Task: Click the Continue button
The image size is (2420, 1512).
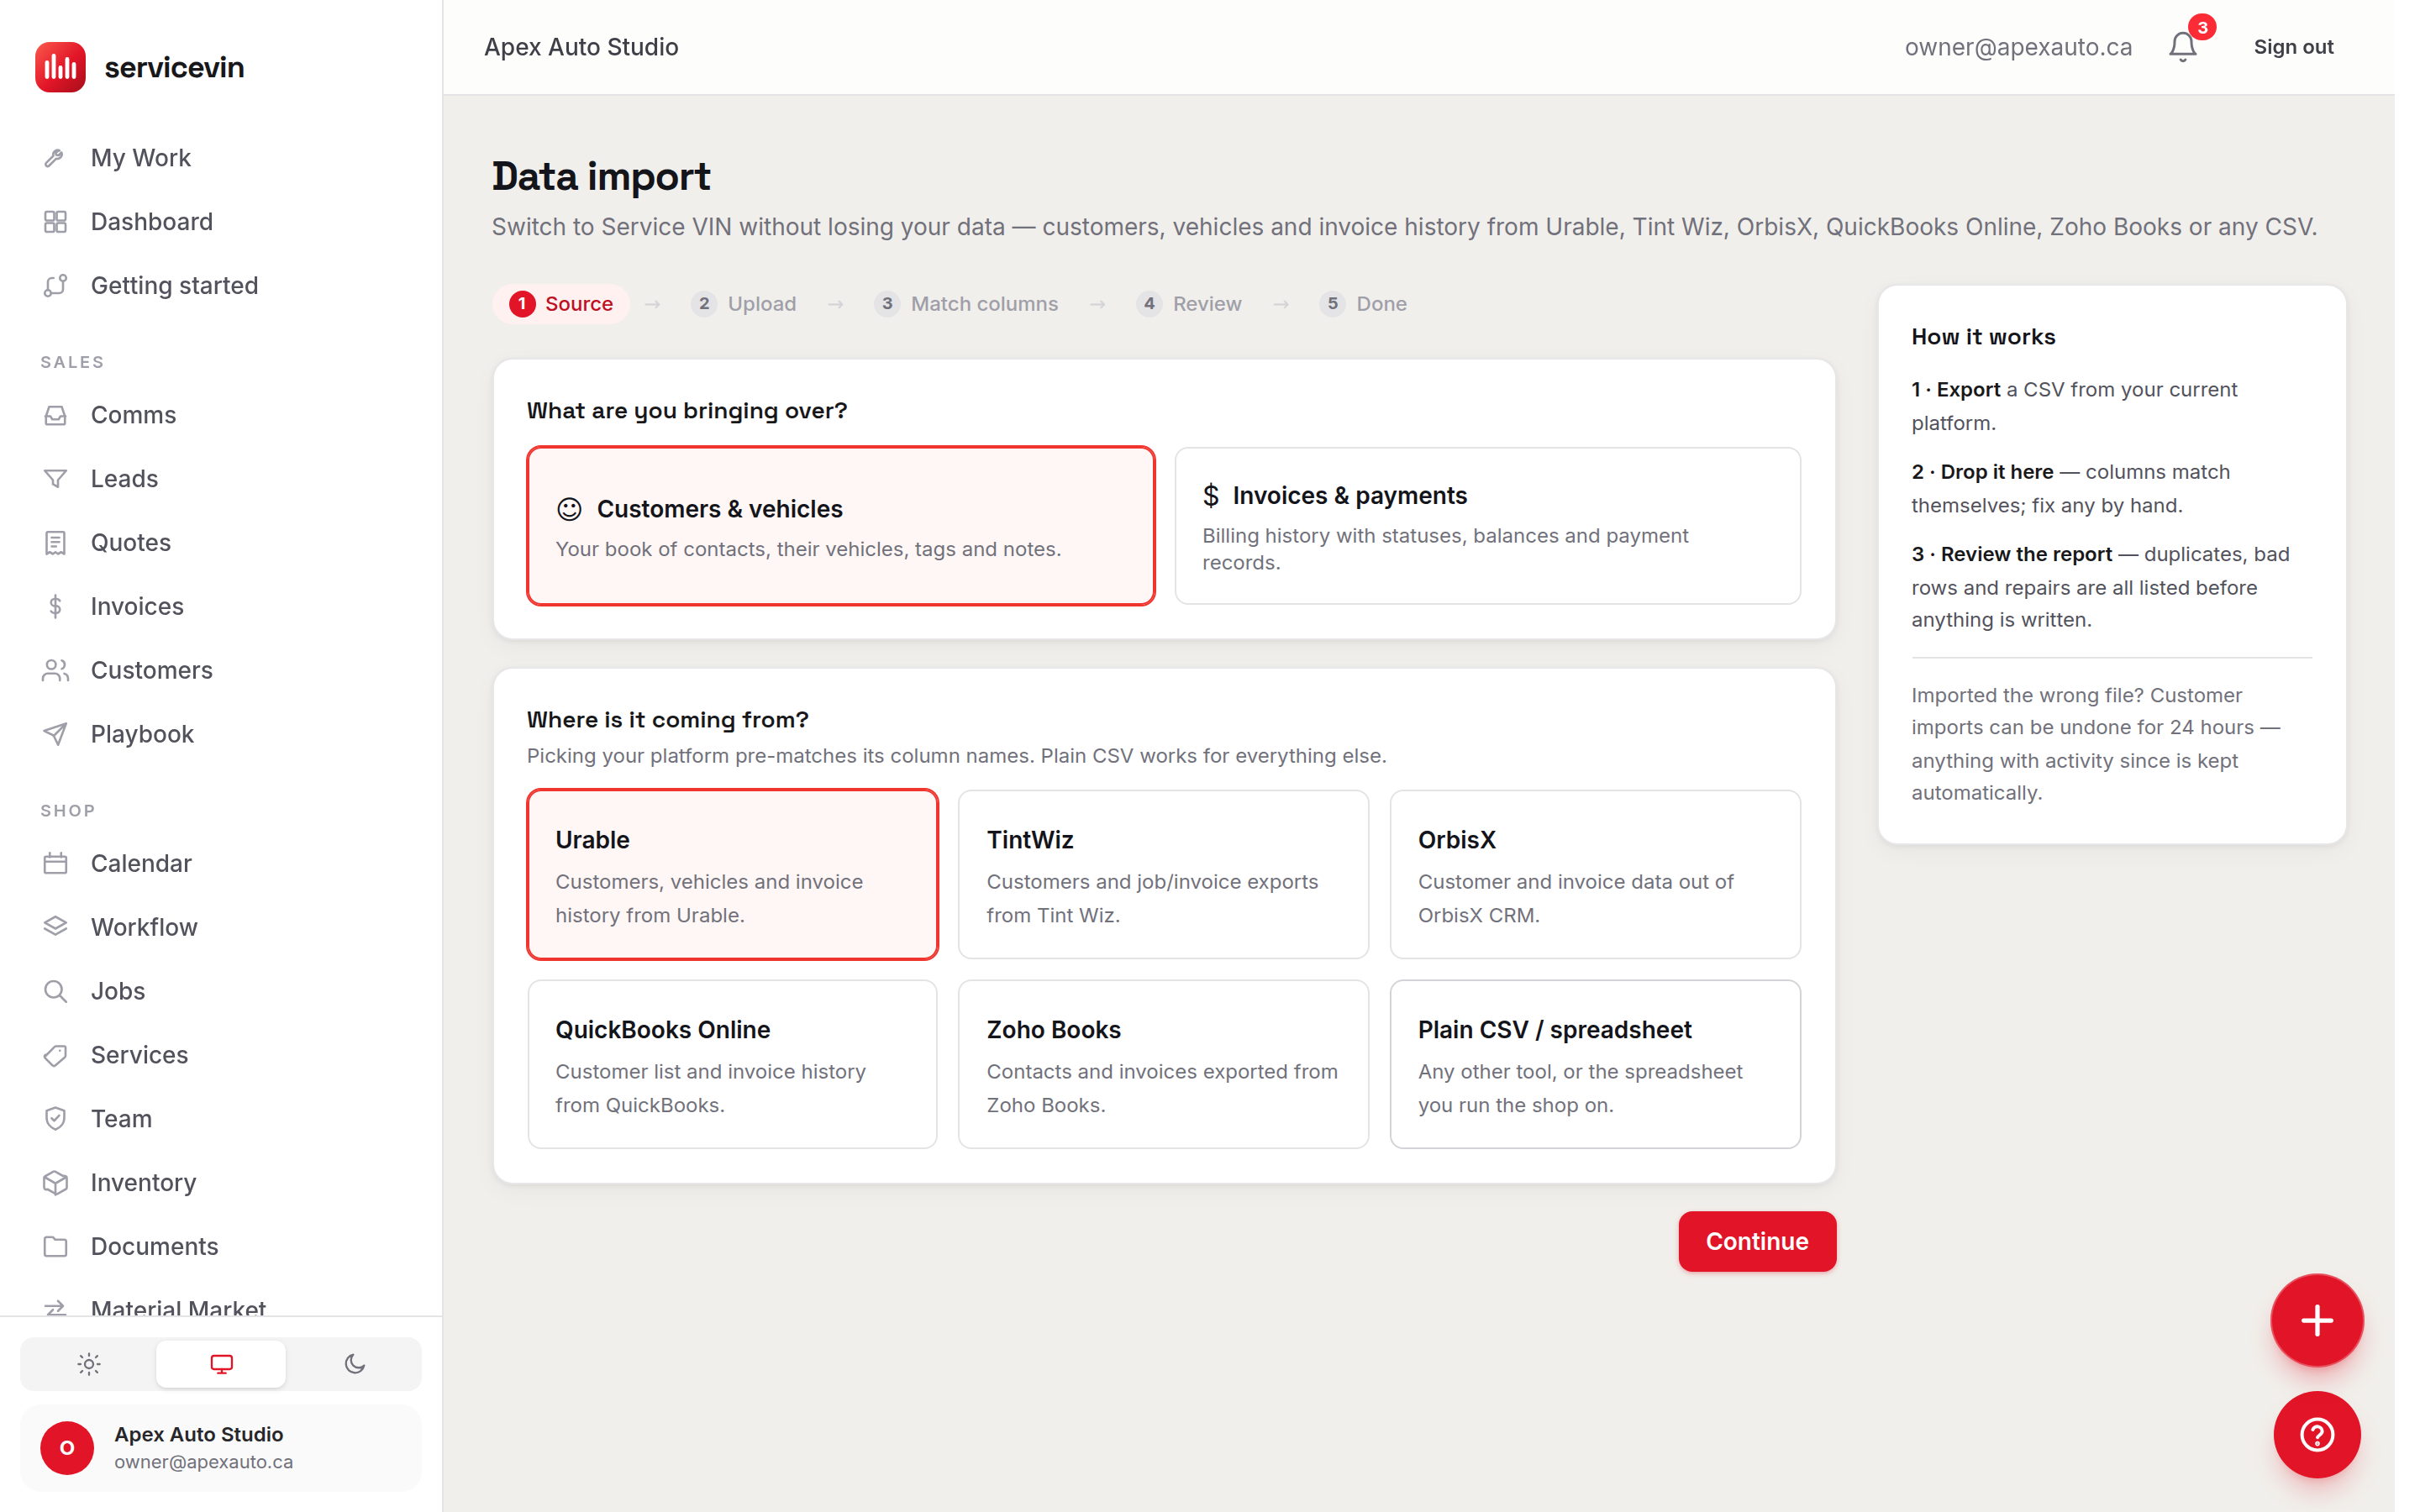Action: click(1757, 1242)
